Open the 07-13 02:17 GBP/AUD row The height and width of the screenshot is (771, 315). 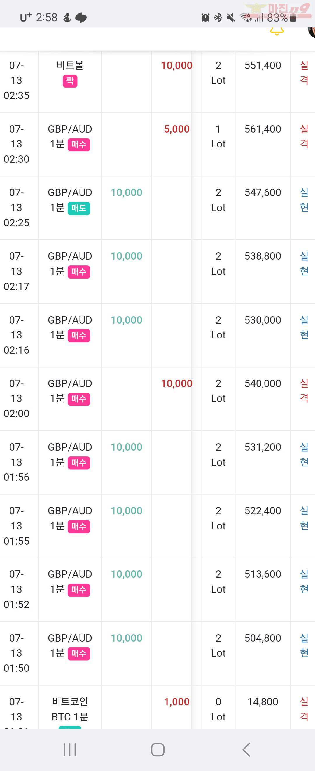coord(157,272)
